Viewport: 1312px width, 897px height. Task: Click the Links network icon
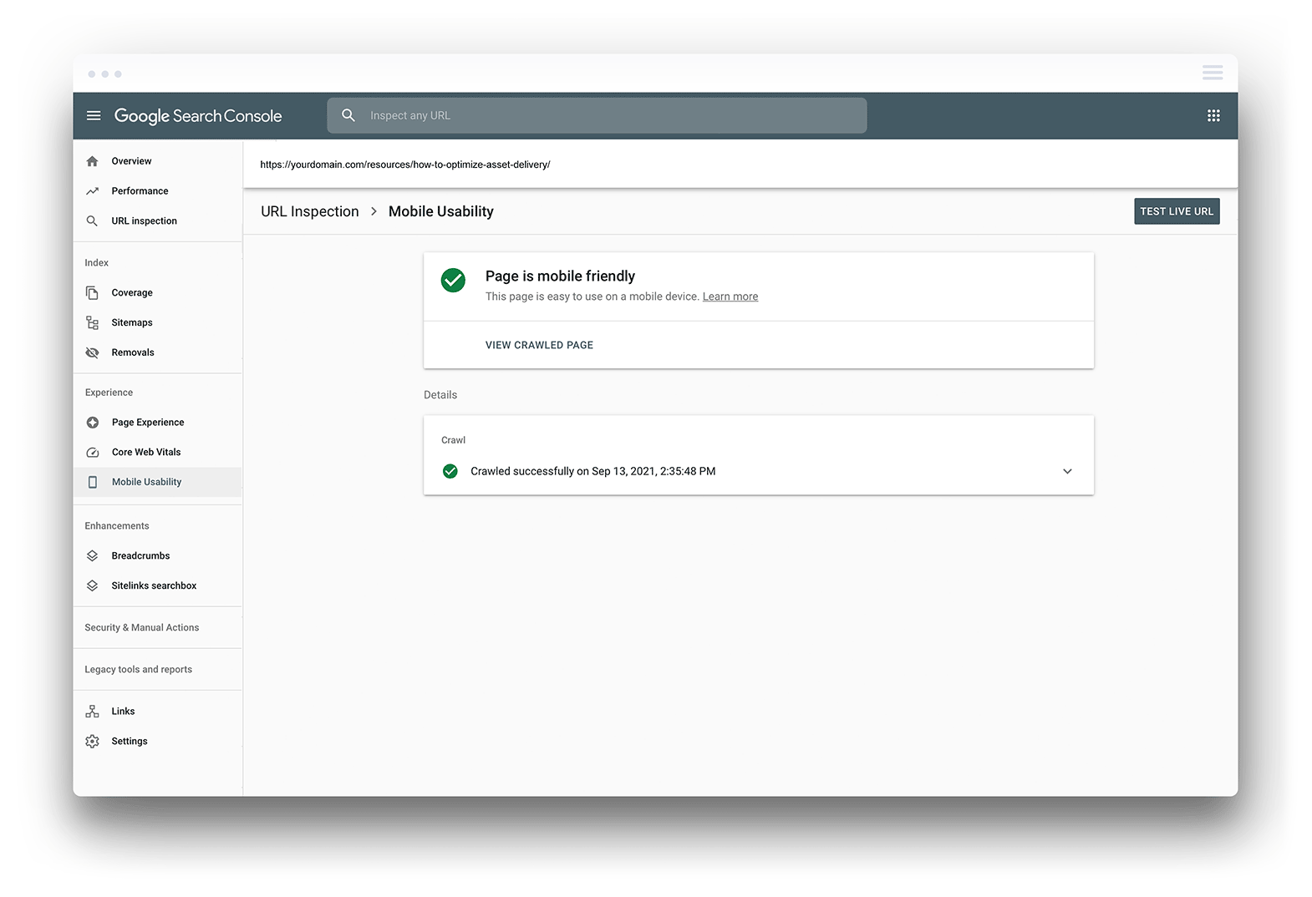93,712
